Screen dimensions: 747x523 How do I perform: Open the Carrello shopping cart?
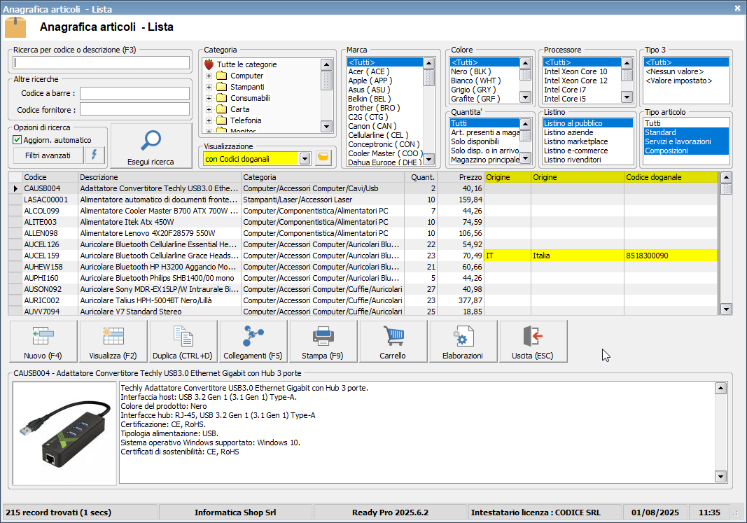point(393,342)
